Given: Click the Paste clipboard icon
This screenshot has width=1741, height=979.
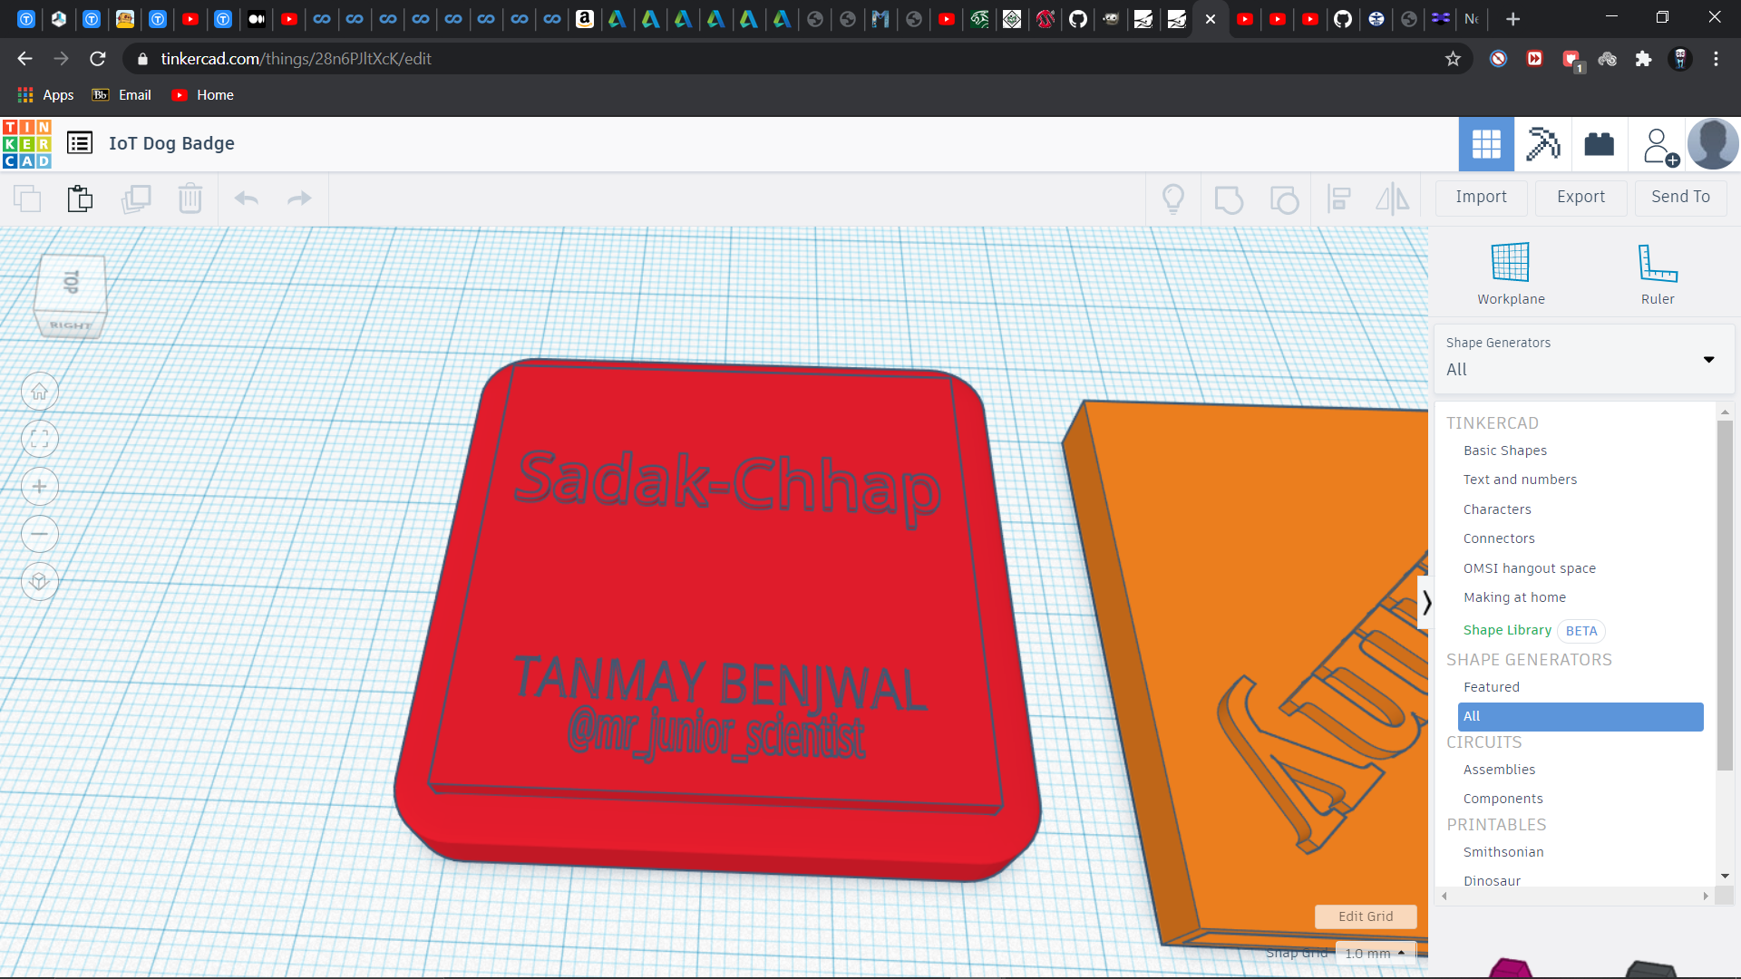Looking at the screenshot, I should tap(81, 199).
